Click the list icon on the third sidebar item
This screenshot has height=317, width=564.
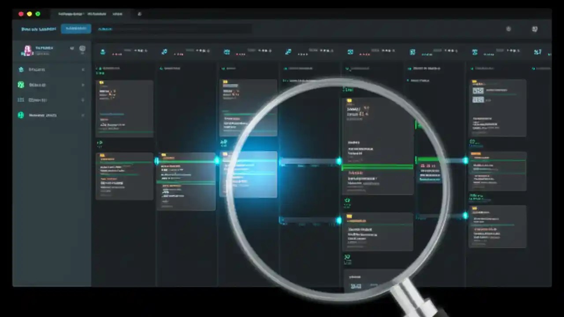tap(21, 100)
